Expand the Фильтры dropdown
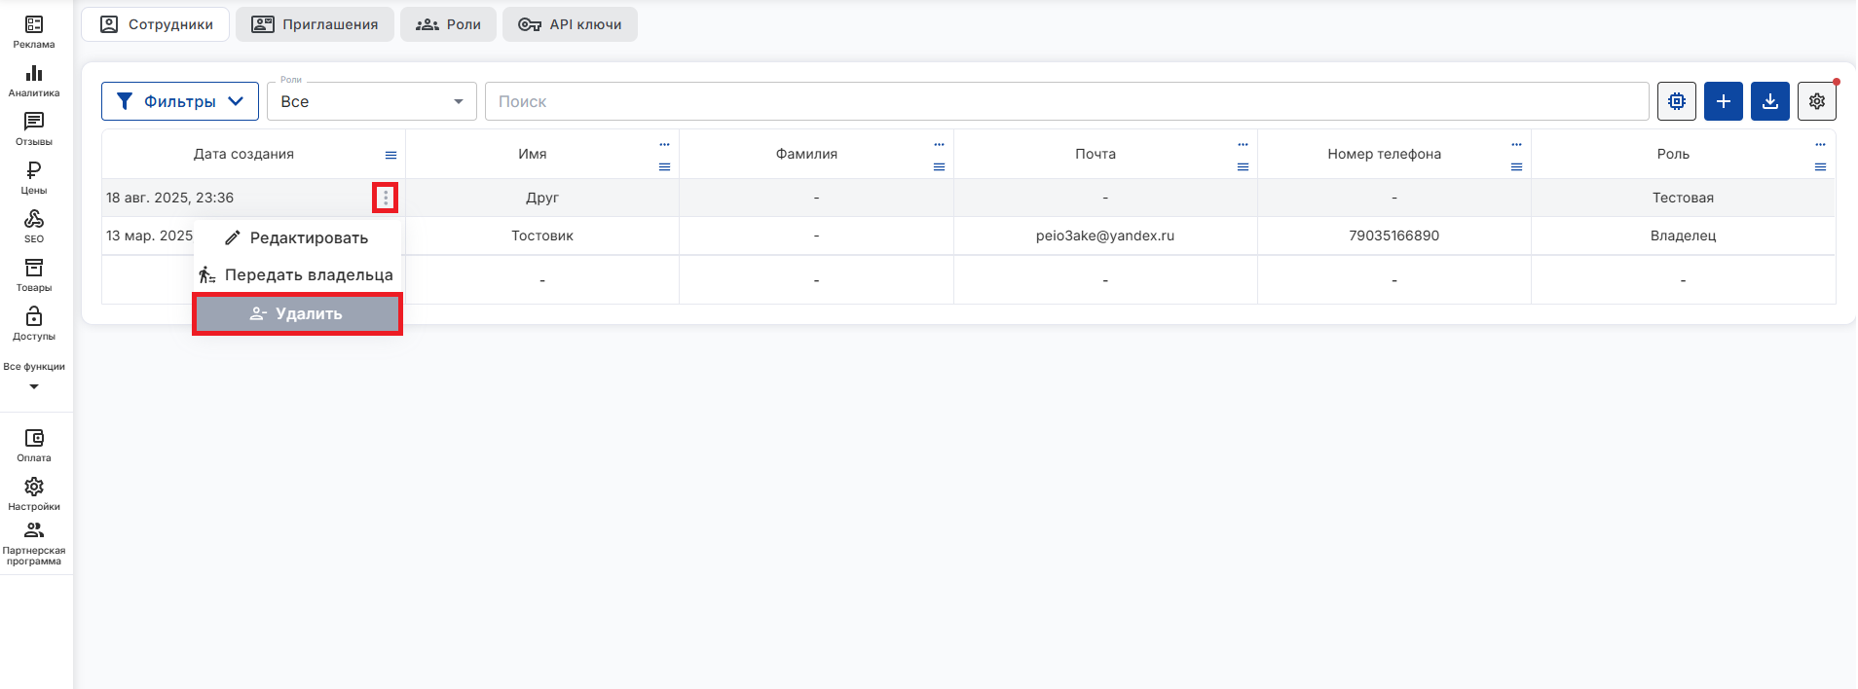The image size is (1858, 689). click(180, 101)
